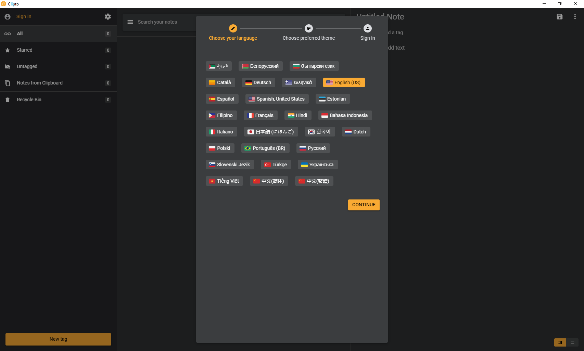Click the Sign in link in sidebar
584x351 pixels.
click(x=24, y=16)
